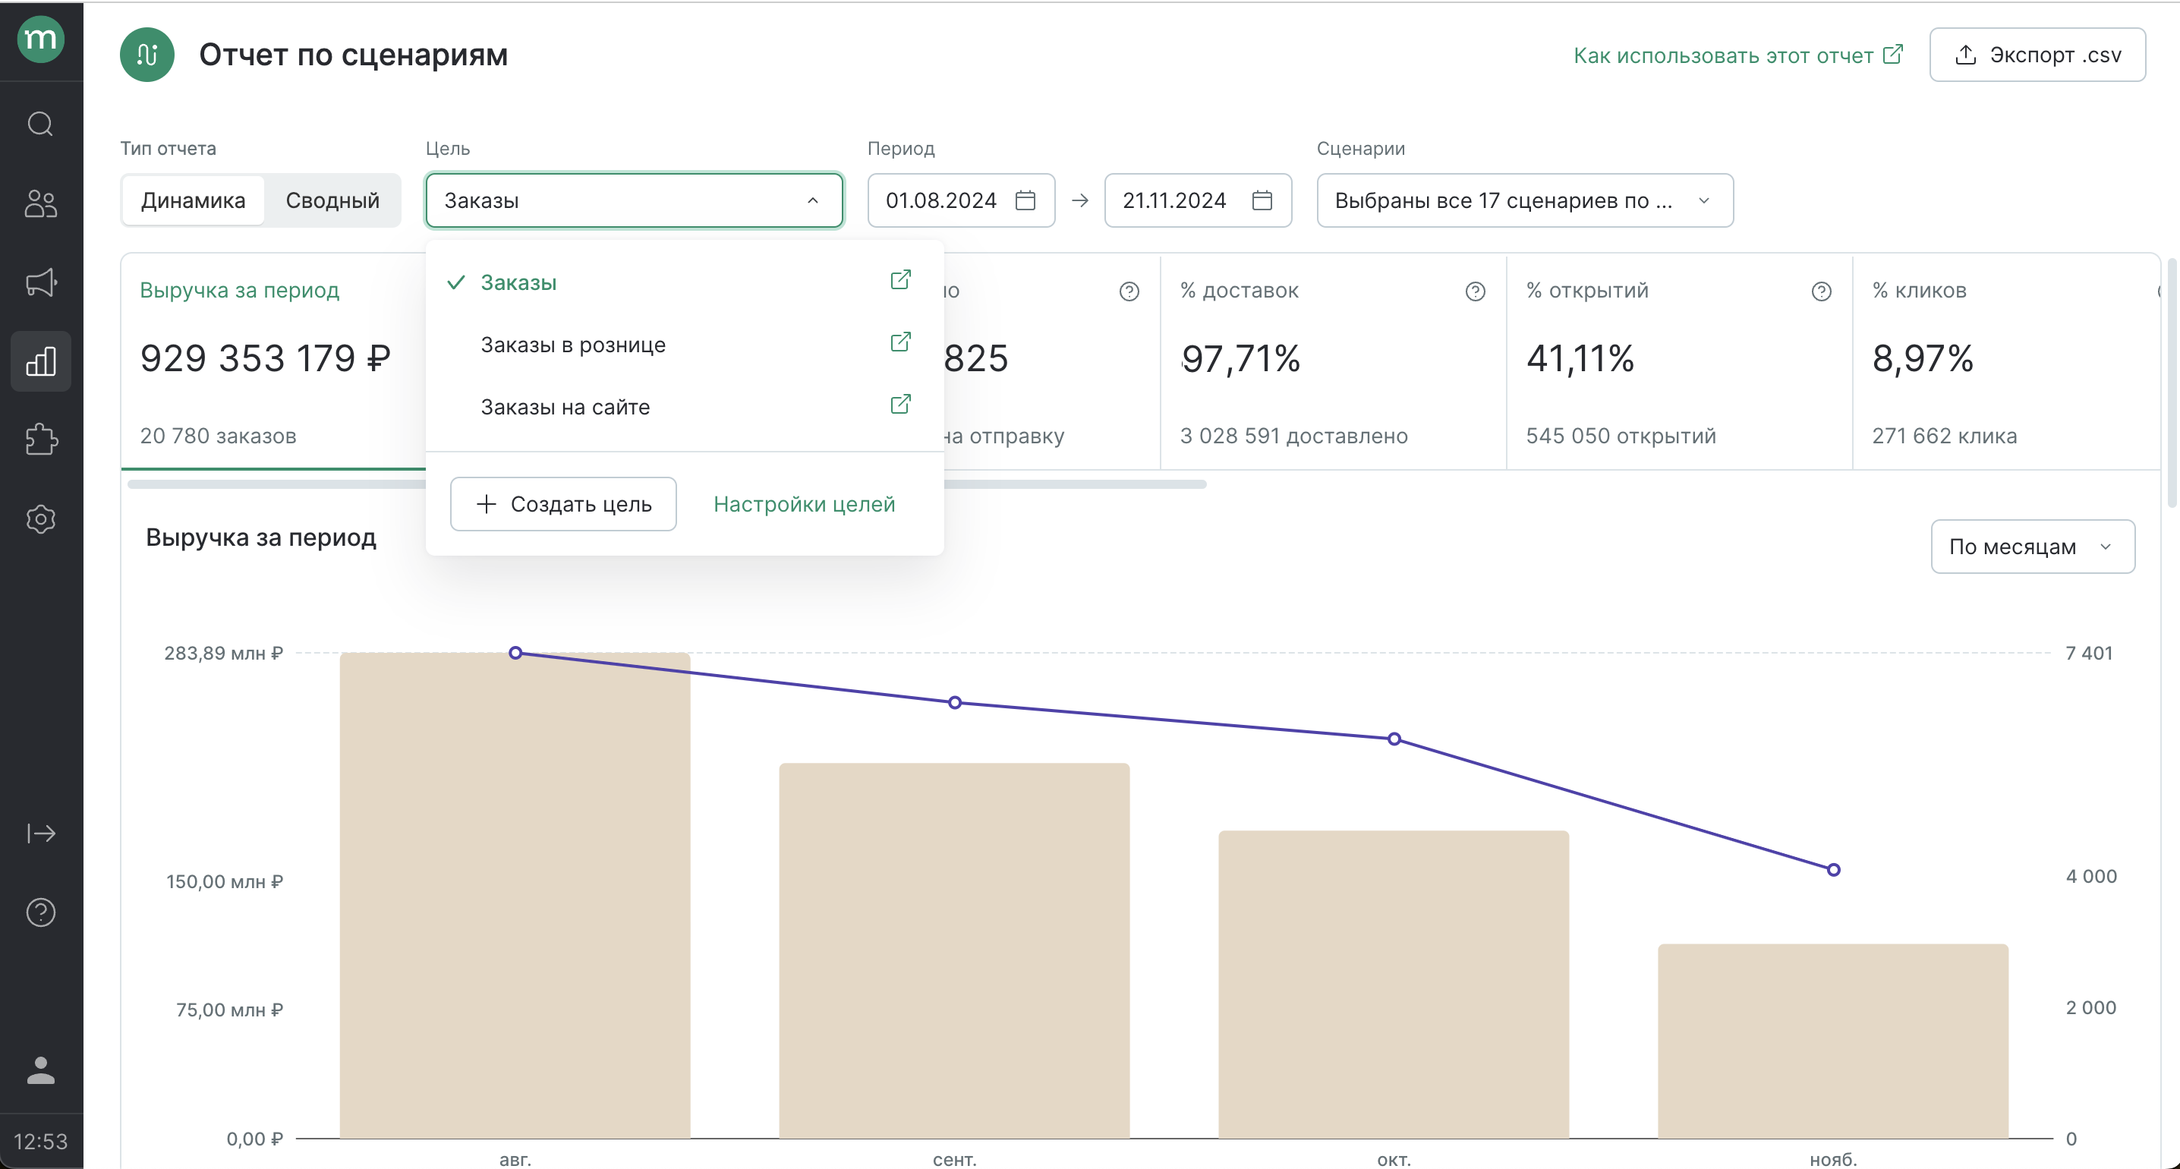Open the reports bar chart icon
2180x1169 pixels.
coord(41,361)
